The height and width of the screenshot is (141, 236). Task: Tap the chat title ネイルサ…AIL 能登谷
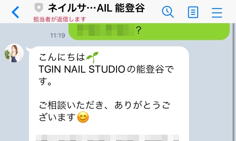coord(96,8)
